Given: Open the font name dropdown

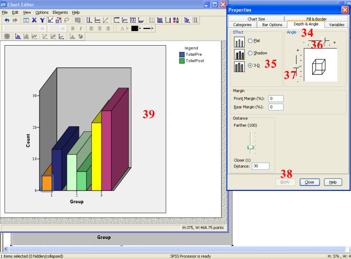Looking at the screenshot, I should (42, 28).
